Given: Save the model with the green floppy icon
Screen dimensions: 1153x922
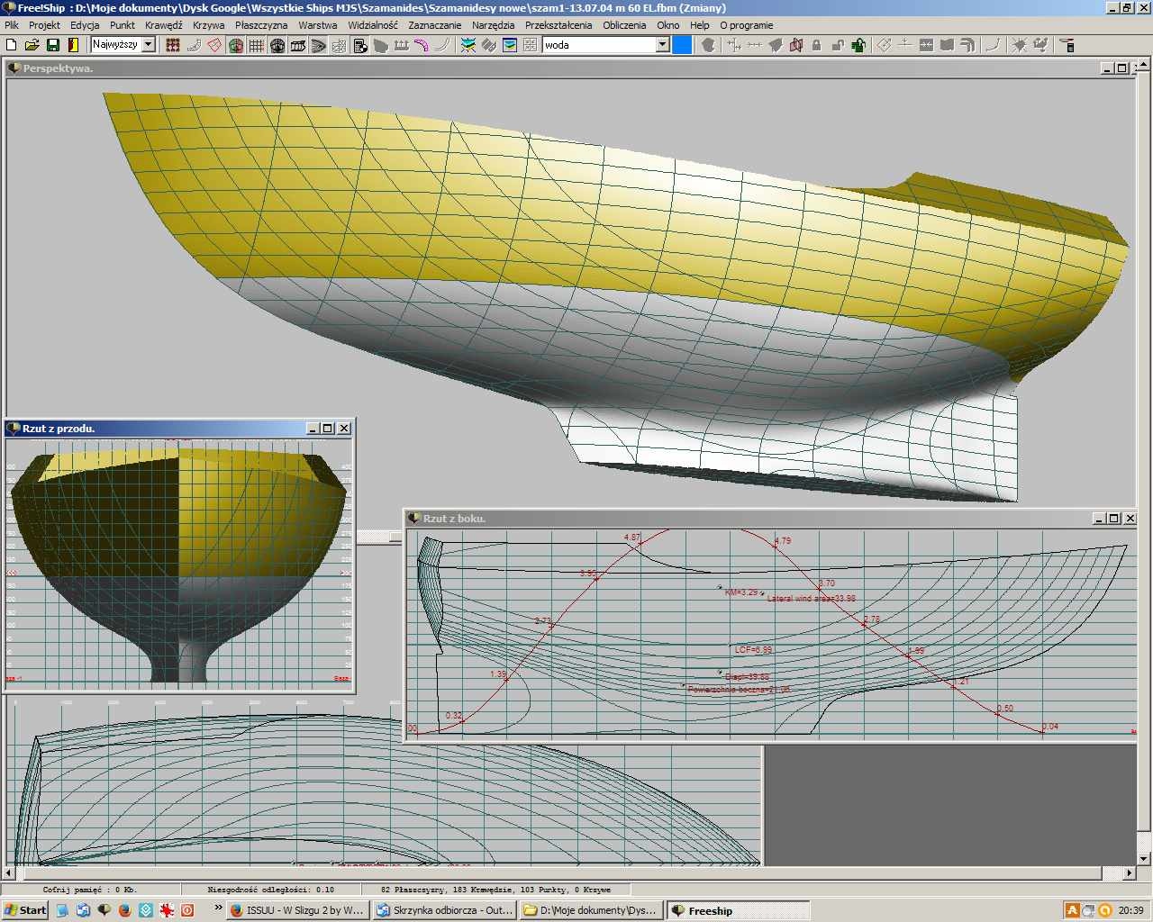Looking at the screenshot, I should point(52,45).
